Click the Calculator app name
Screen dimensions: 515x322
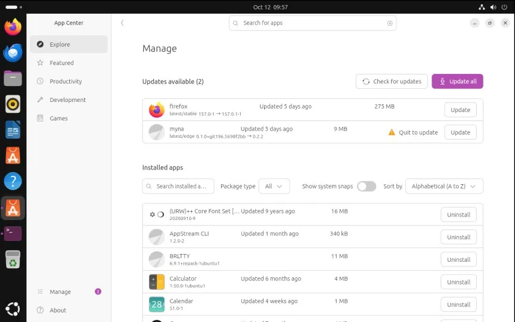pyautogui.click(x=183, y=278)
